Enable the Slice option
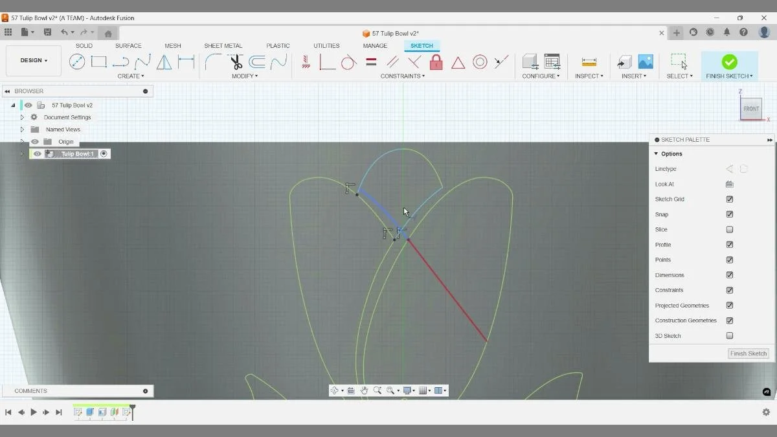 click(729, 229)
